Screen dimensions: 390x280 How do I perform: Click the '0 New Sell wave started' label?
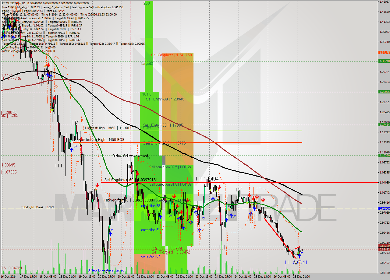[130, 156]
